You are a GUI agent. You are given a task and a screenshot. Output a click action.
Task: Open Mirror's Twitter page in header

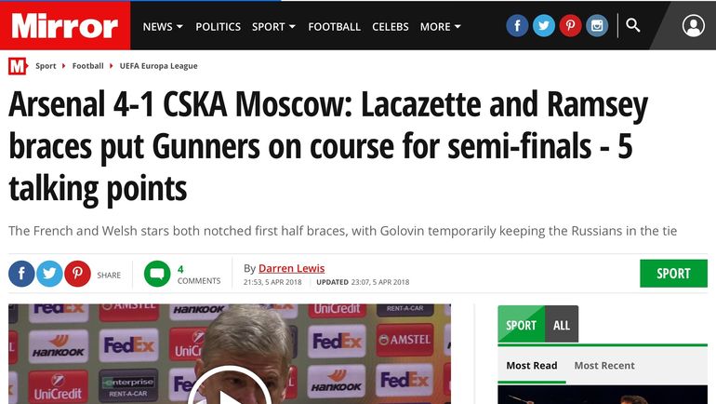[544, 26]
